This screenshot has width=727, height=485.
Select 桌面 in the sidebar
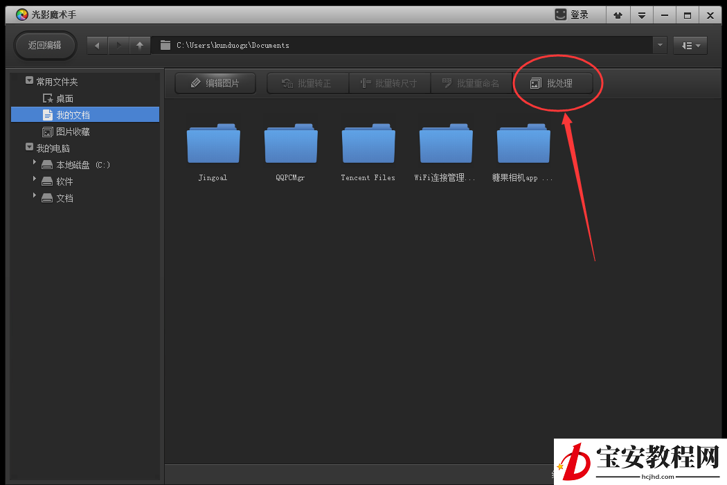coord(85,98)
